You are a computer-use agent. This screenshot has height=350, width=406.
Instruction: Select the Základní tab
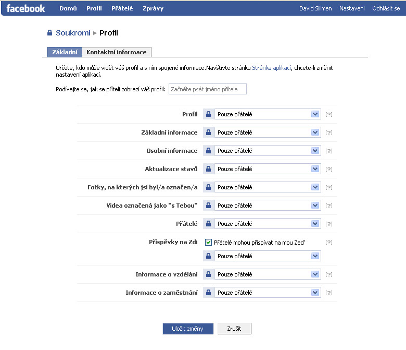coord(65,52)
